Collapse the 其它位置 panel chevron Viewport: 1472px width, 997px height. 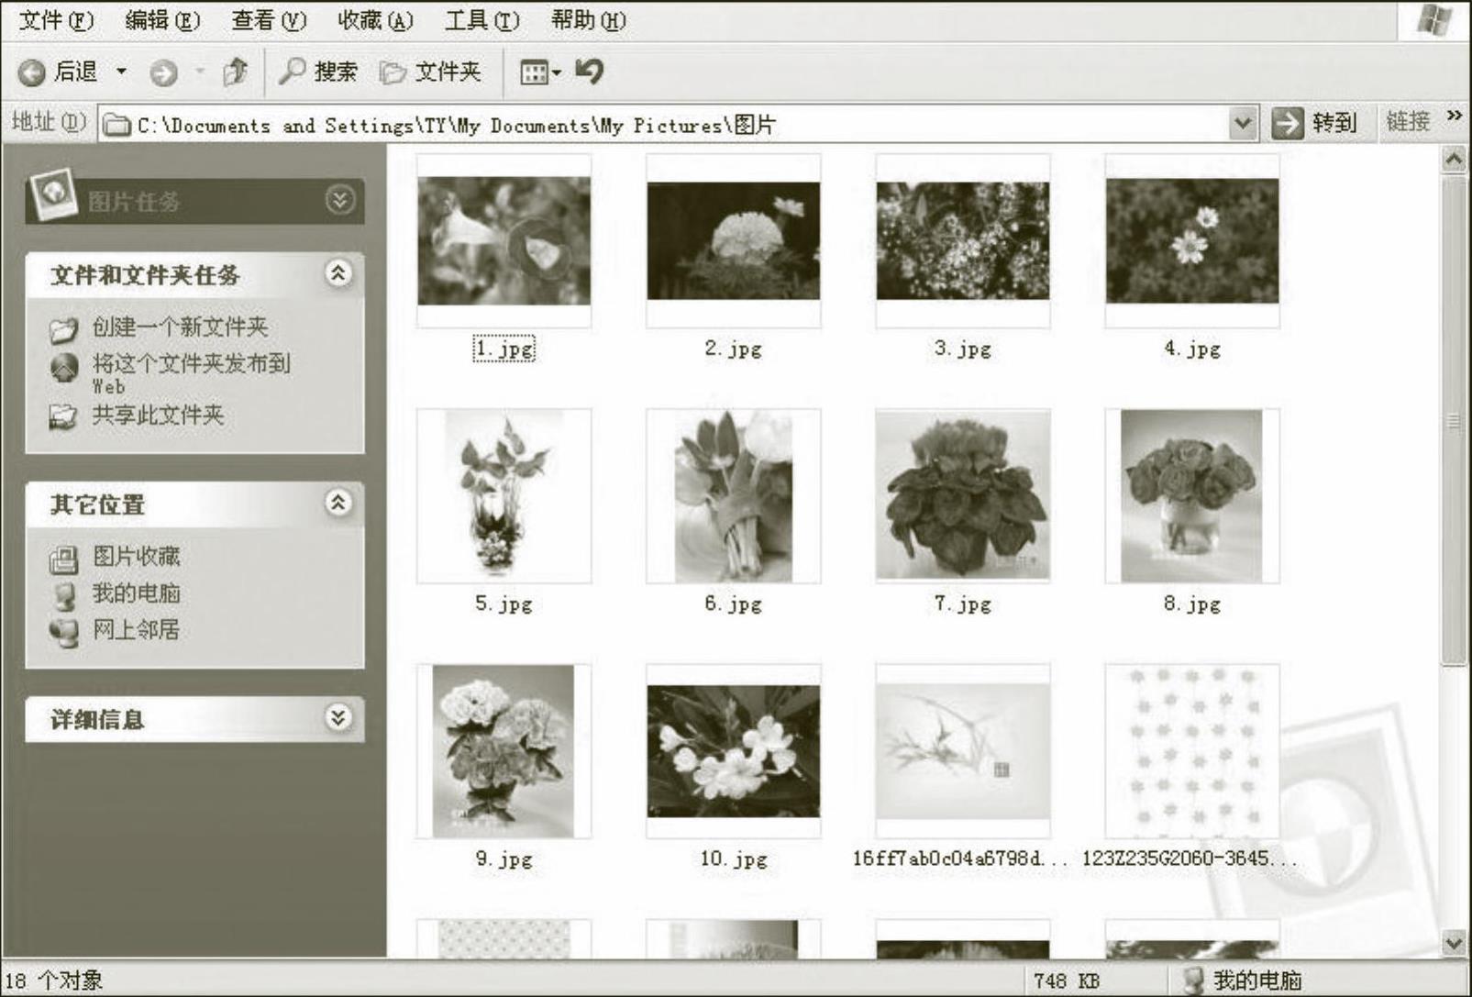click(338, 503)
